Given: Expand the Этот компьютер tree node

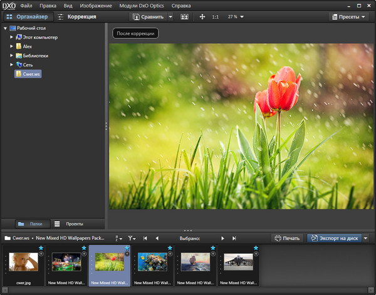Looking at the screenshot, I should (x=11, y=38).
